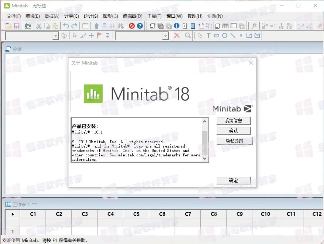Select the Text annotation tool T

(x=209, y=35)
